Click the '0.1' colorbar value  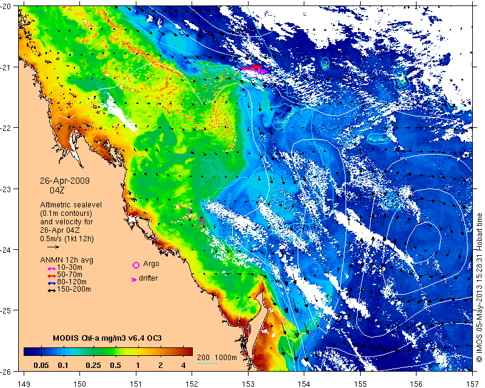click(63, 366)
